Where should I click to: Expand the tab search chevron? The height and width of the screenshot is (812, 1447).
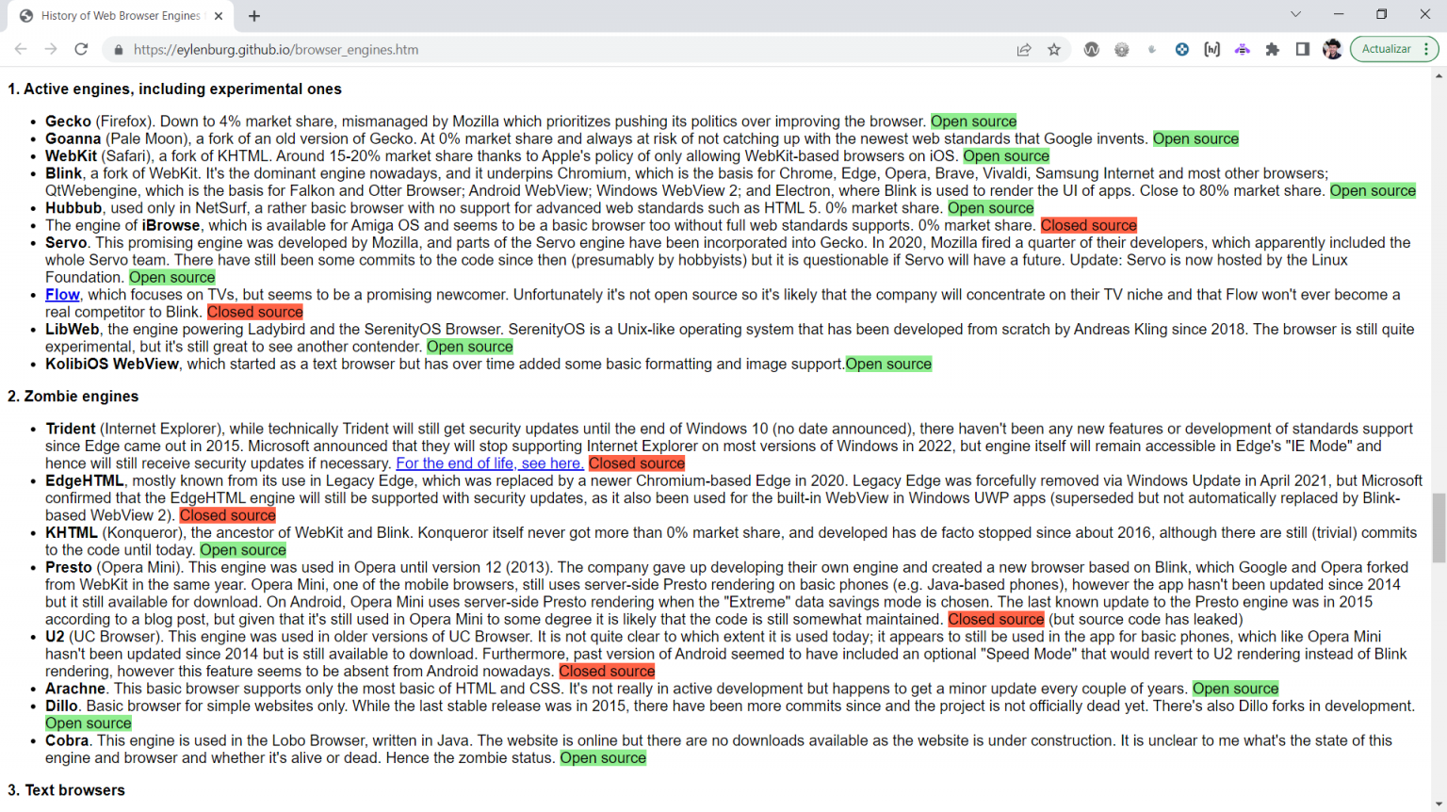tap(1295, 14)
